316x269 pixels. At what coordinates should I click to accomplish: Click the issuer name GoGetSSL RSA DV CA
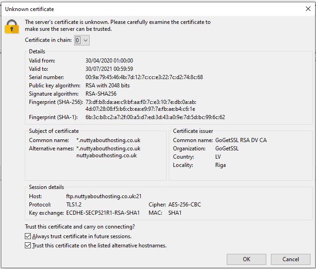(x=241, y=140)
